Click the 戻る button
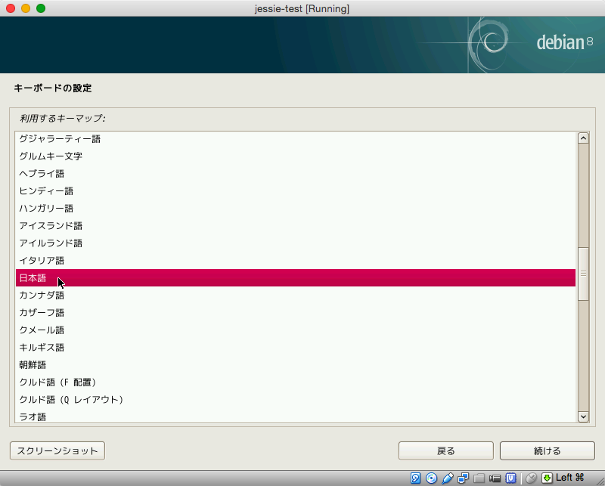This screenshot has width=605, height=486. 446,451
